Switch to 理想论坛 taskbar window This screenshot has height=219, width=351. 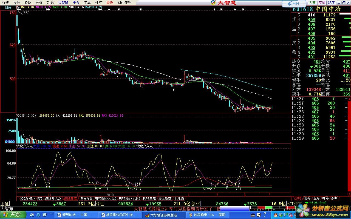pyautogui.click(x=76, y=215)
